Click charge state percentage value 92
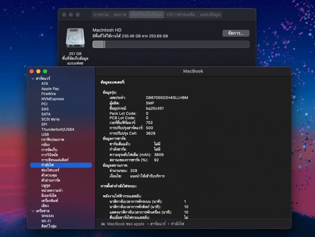This screenshot has width=315, height=237. [x=156, y=160]
